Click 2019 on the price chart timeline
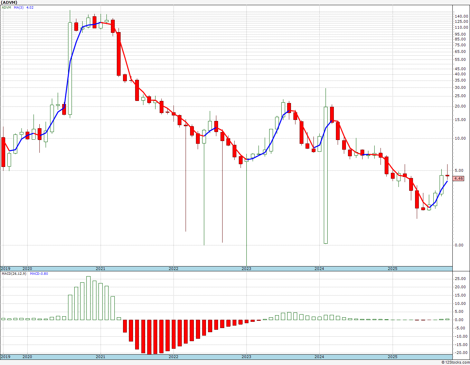The height and width of the screenshot is (365, 470). pos(5,269)
